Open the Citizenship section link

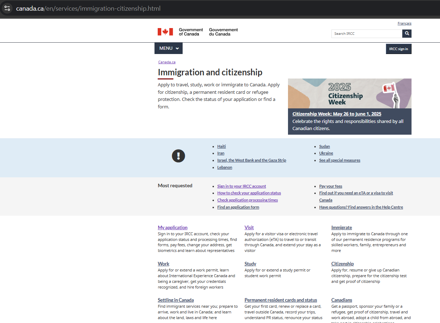click(342, 264)
